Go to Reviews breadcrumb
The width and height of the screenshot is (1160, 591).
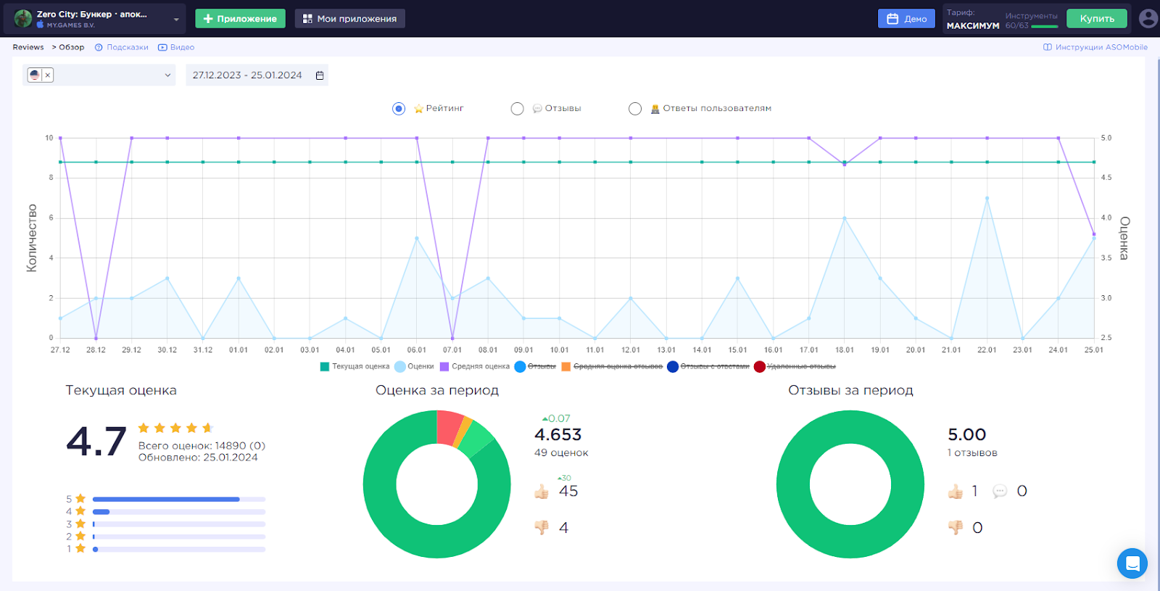(x=28, y=47)
